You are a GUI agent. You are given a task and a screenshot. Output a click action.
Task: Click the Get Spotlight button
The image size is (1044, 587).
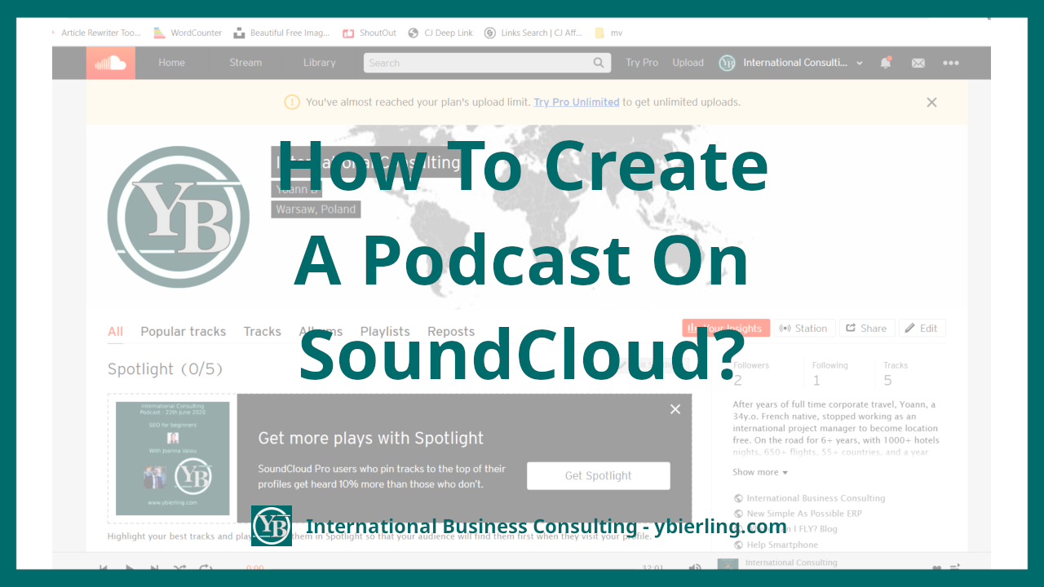[598, 475]
